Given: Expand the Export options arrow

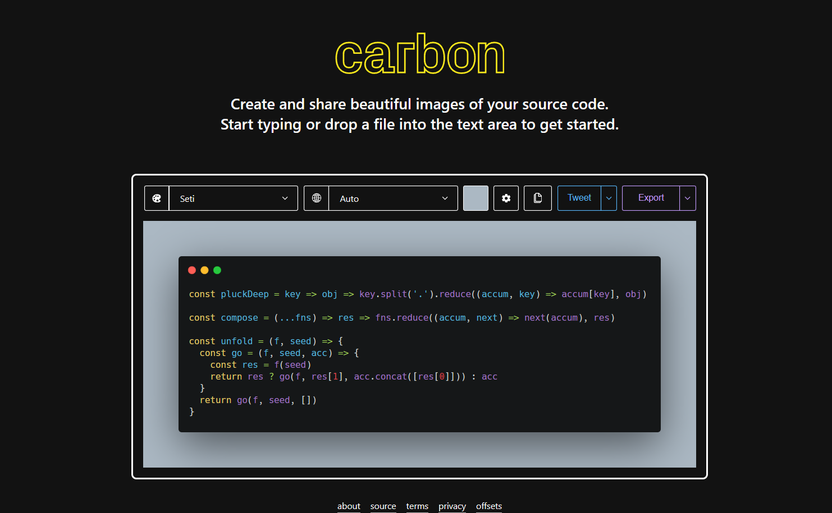Looking at the screenshot, I should pyautogui.click(x=688, y=198).
